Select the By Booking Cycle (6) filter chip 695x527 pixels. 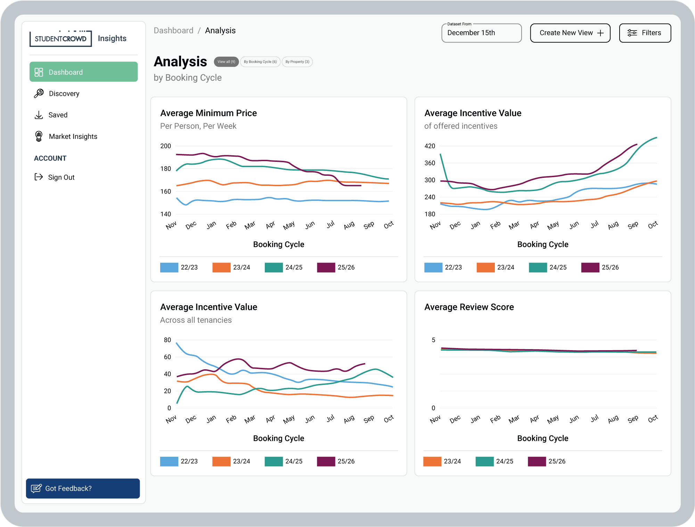tap(260, 61)
